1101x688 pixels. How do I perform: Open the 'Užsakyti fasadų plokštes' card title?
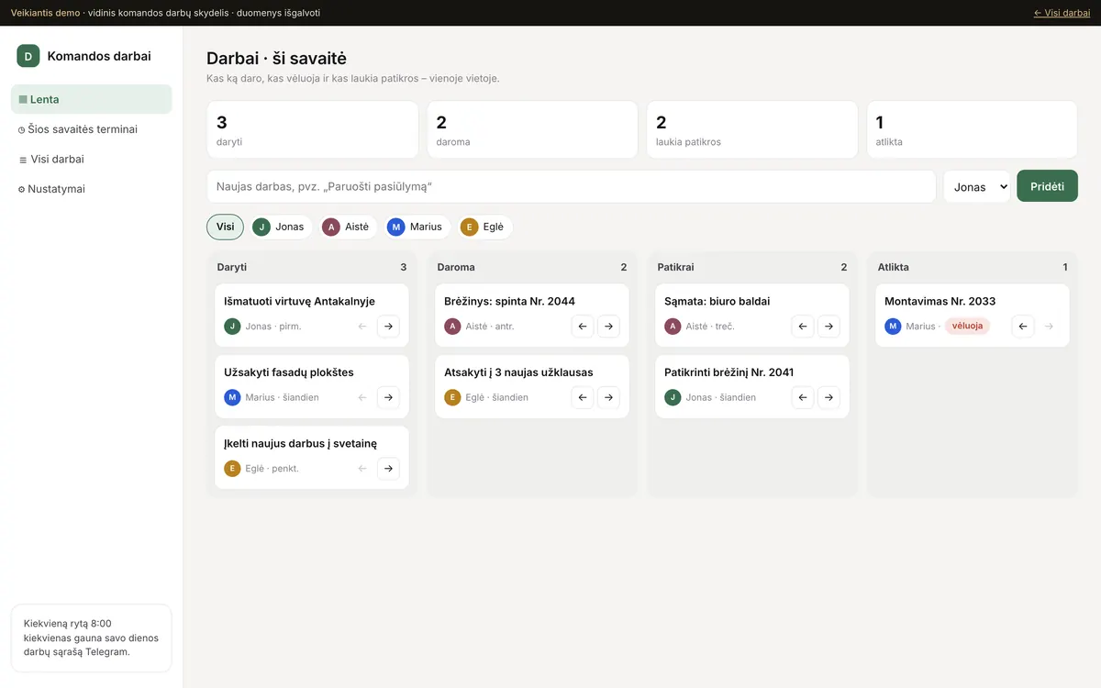[289, 372]
